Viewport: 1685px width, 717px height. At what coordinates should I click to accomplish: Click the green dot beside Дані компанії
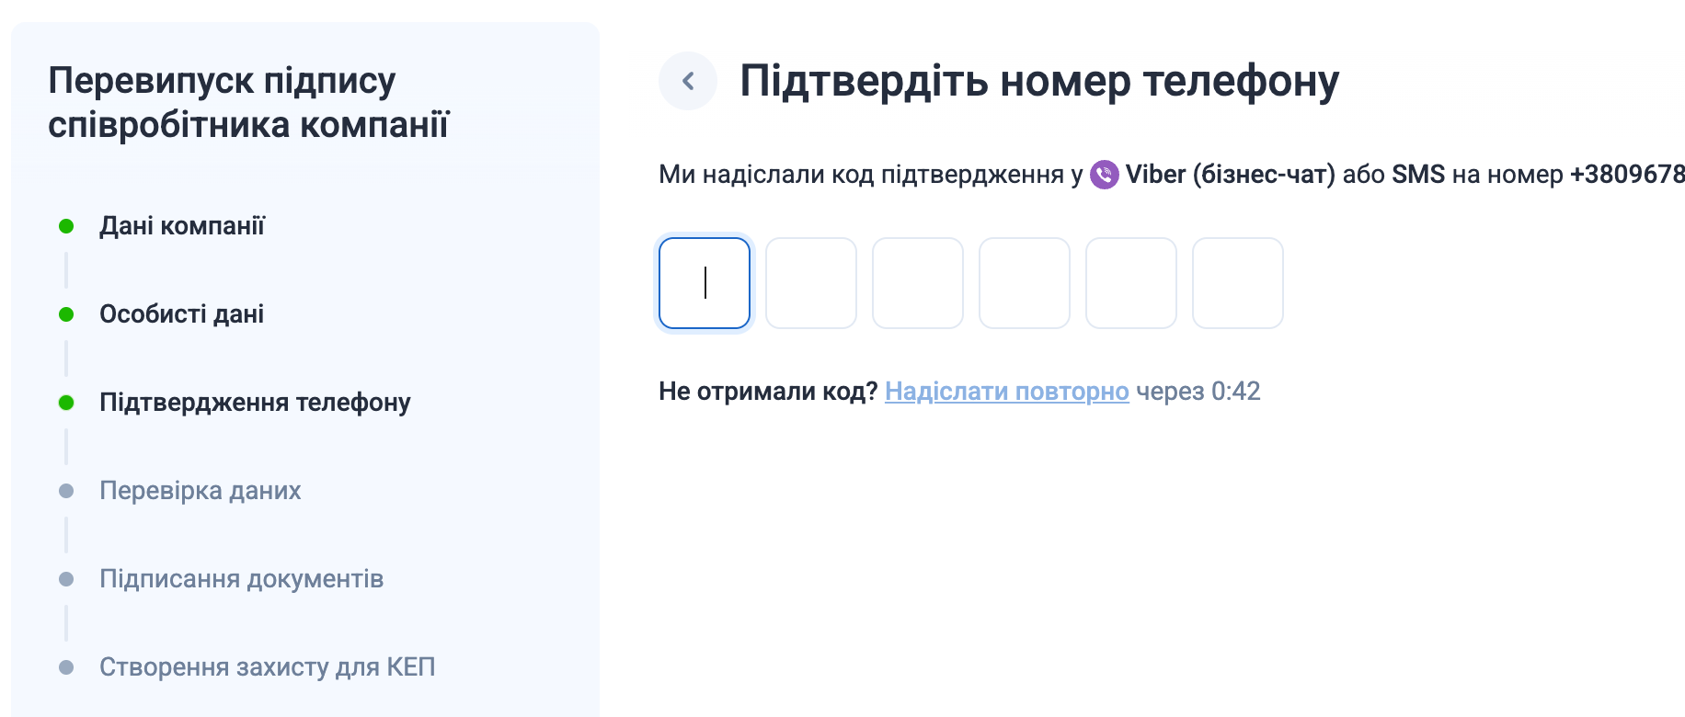tap(66, 226)
